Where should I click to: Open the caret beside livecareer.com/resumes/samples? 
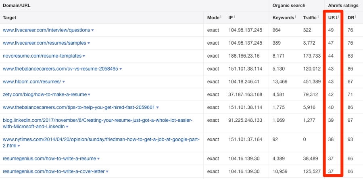(x=89, y=43)
